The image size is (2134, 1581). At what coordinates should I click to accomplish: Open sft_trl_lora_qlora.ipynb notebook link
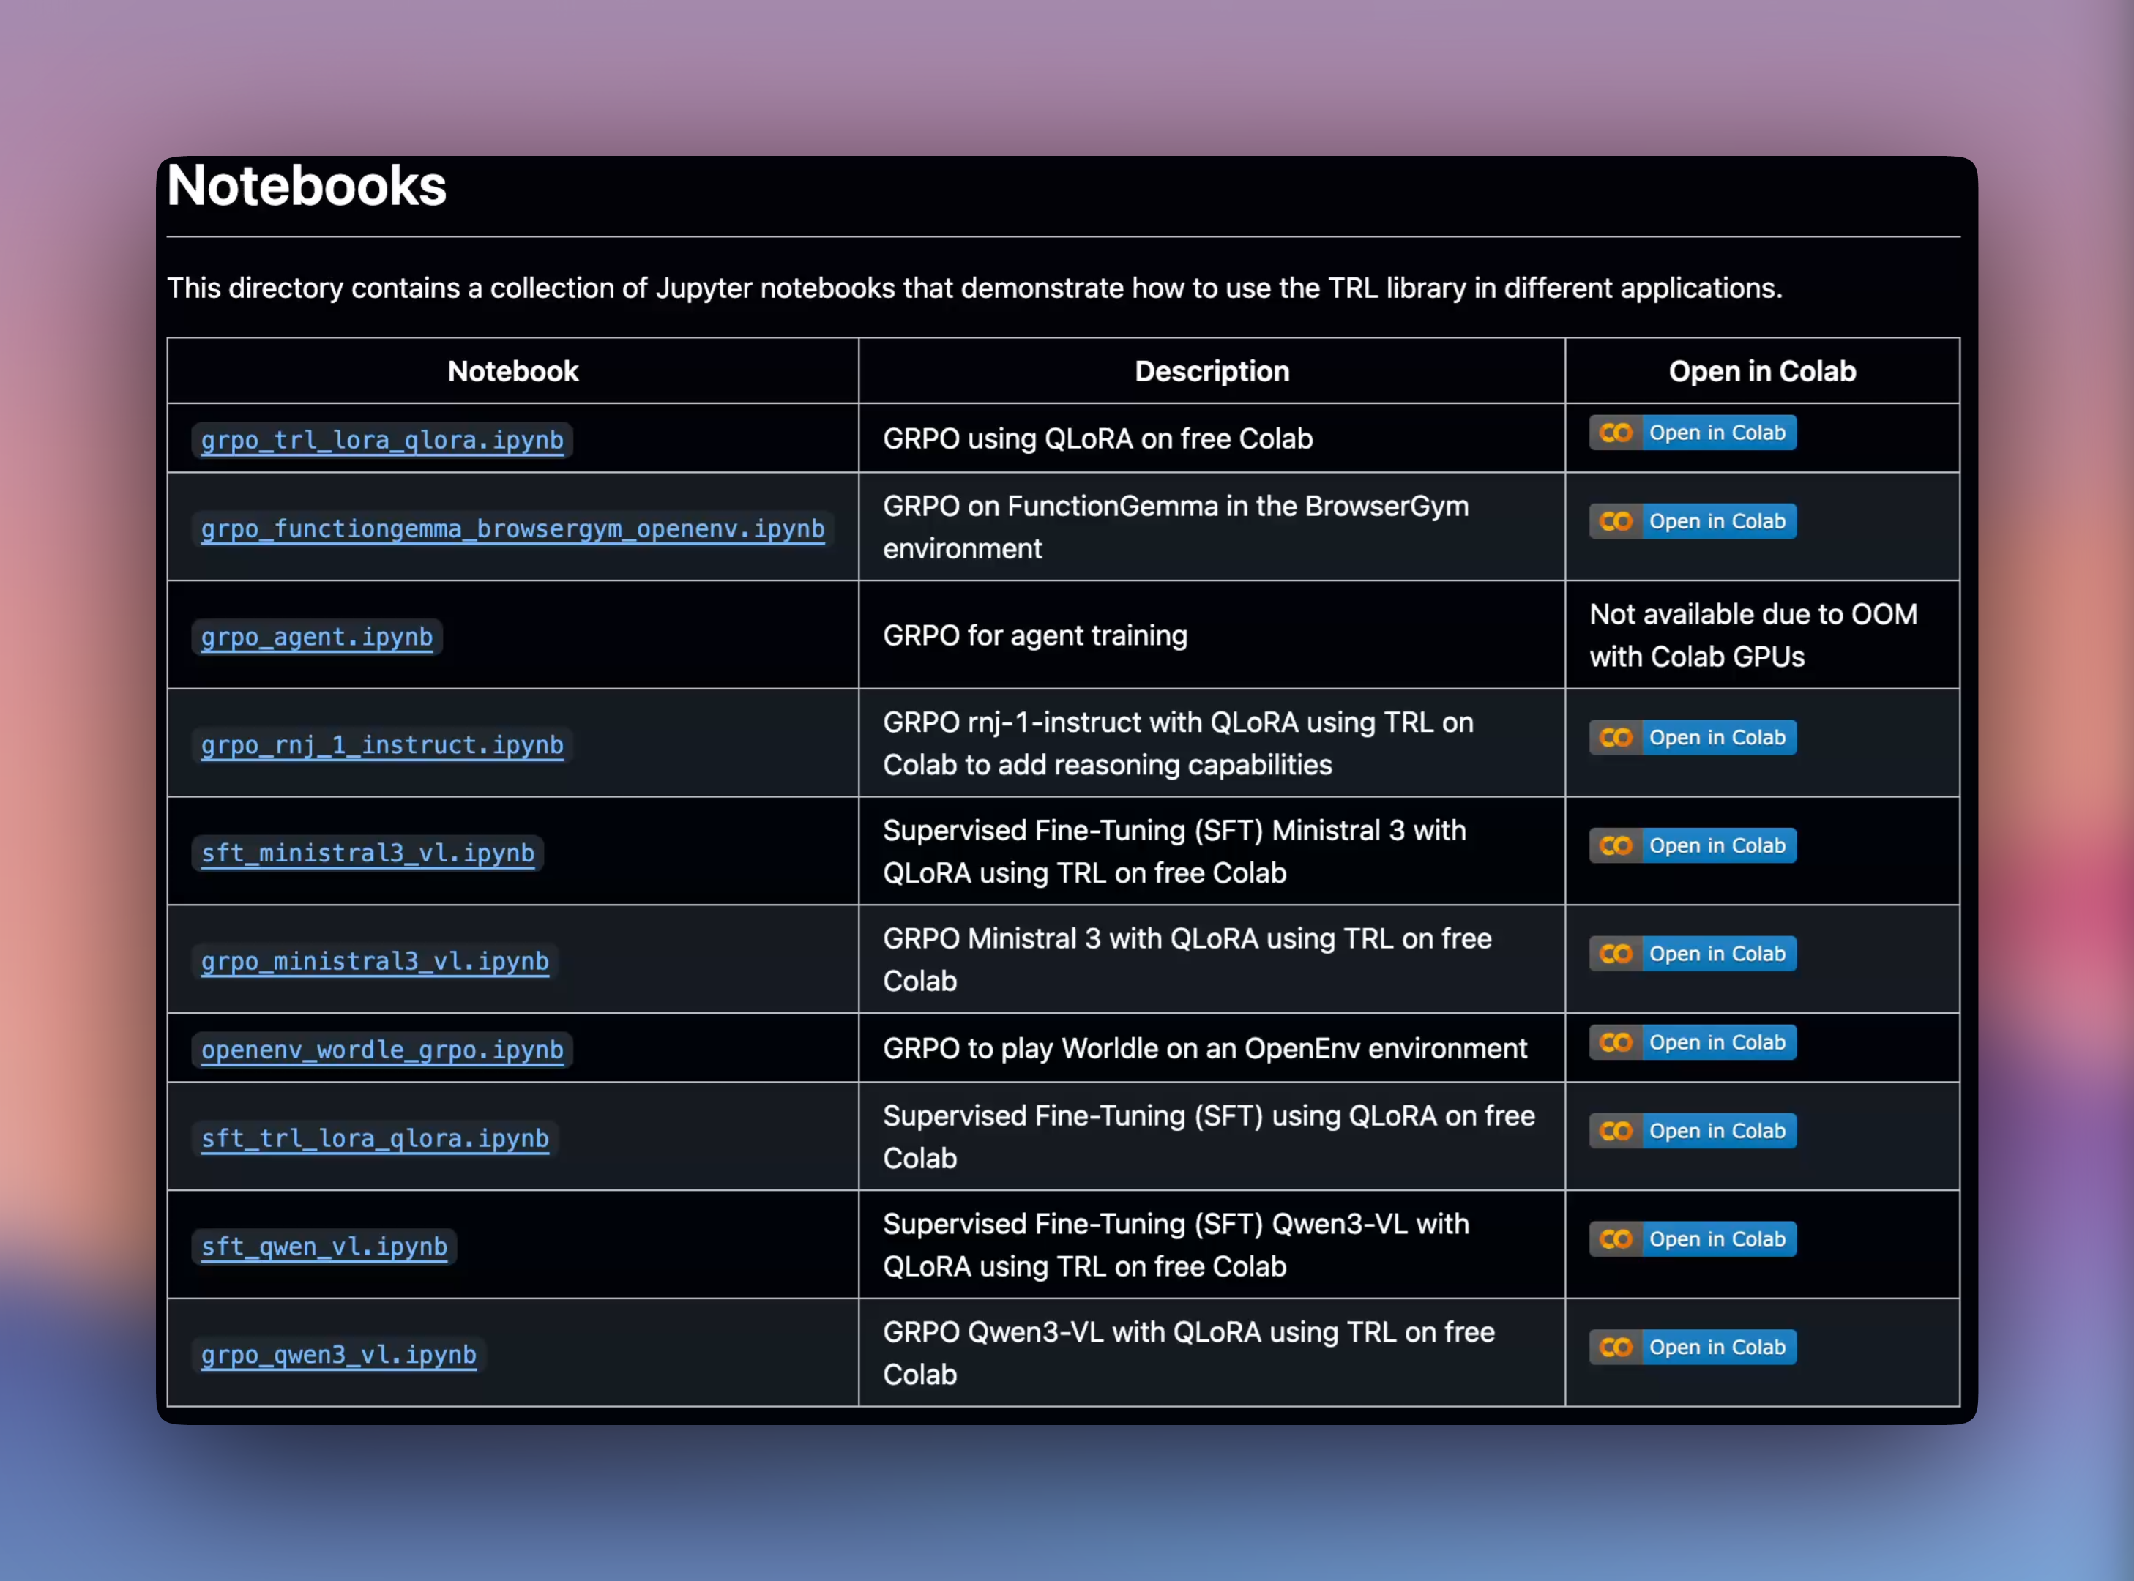point(374,1139)
